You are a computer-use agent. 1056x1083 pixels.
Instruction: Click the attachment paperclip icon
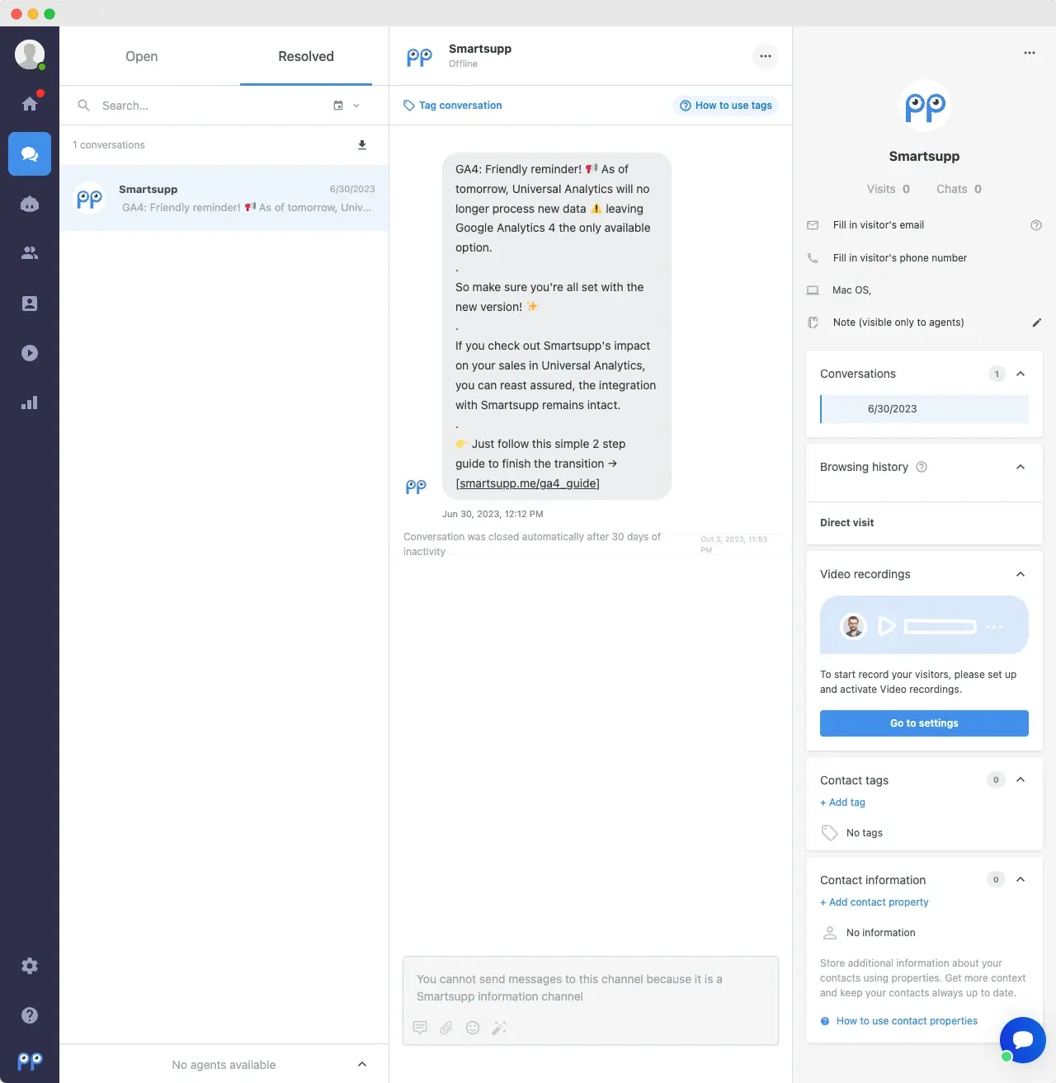[x=446, y=1028]
